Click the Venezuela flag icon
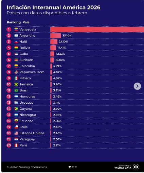 [16, 30]
